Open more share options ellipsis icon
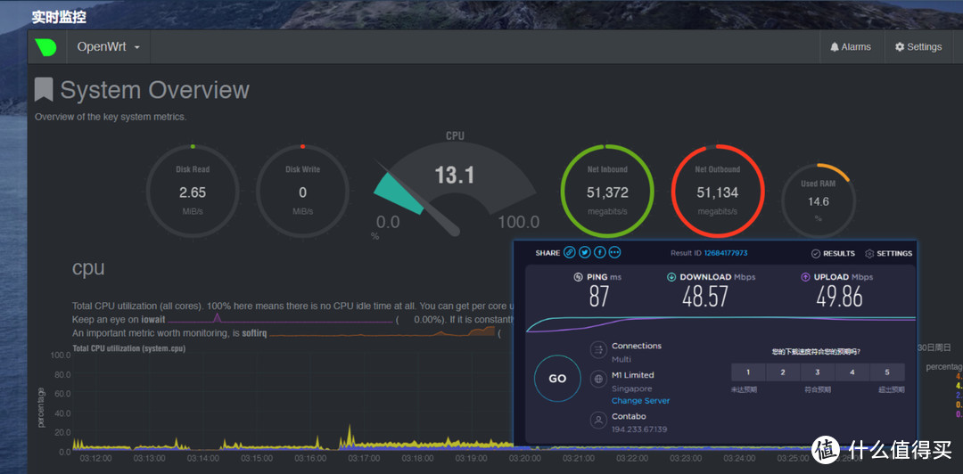 click(x=614, y=253)
